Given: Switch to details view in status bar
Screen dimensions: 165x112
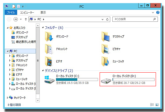Looking at the screenshot, I should (152, 105).
